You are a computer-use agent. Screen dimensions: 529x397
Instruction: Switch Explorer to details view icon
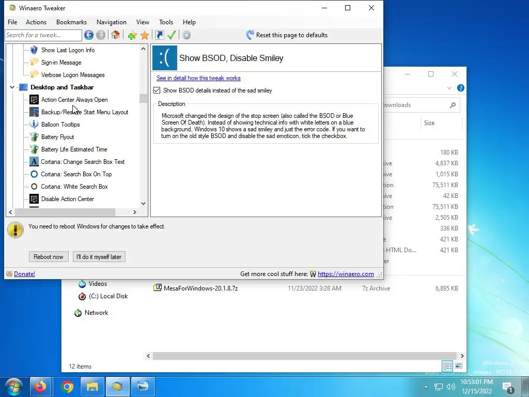coord(448,366)
